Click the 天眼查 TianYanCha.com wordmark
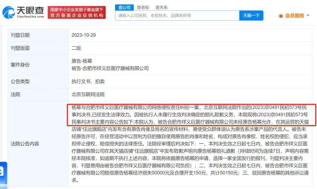Viewport: 317px width, 189px height. (x=30, y=12)
